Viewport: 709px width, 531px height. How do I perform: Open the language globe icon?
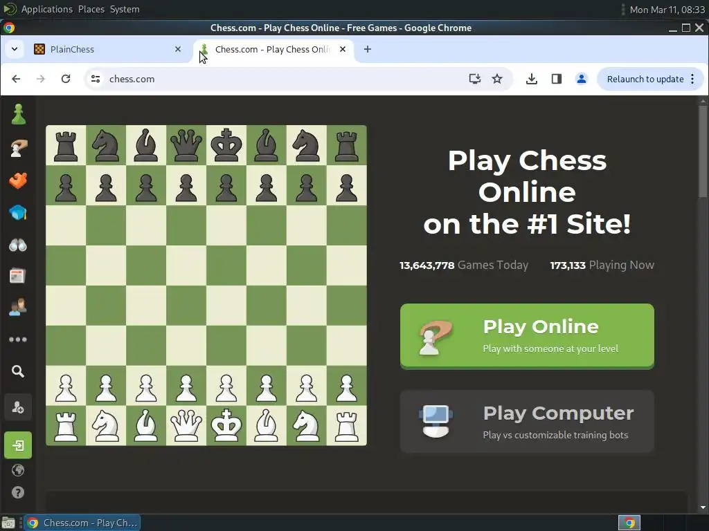pos(18,470)
